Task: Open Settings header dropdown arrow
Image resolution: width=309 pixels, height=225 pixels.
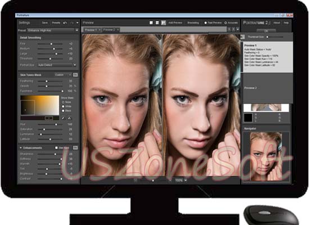Action: click(x=78, y=23)
